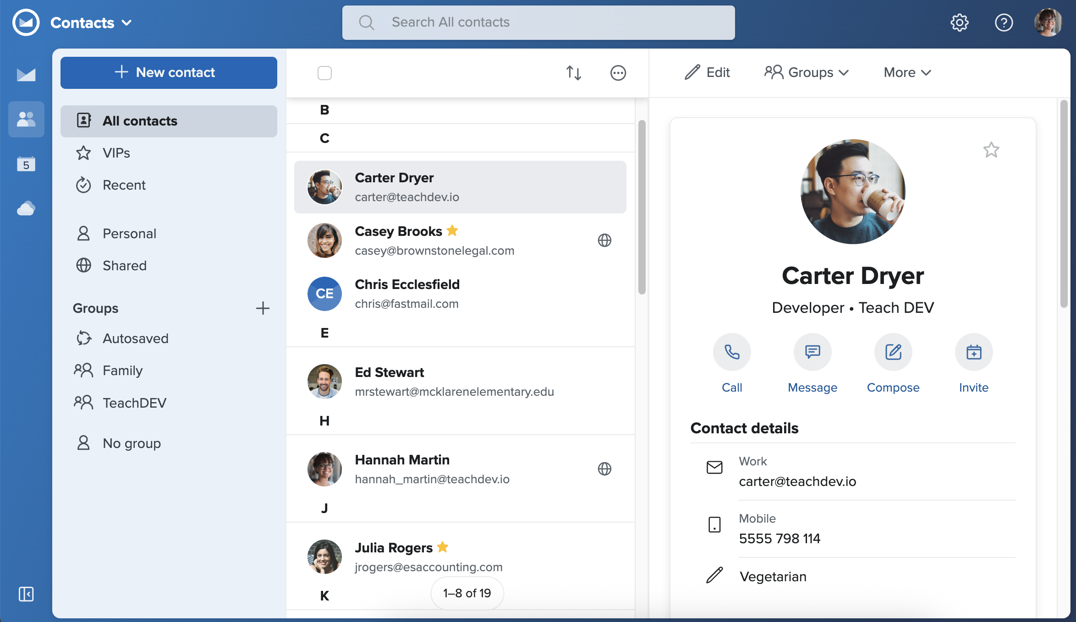Toggle the select-all contacts checkbox
Screen dimensions: 1076x622
324,73
